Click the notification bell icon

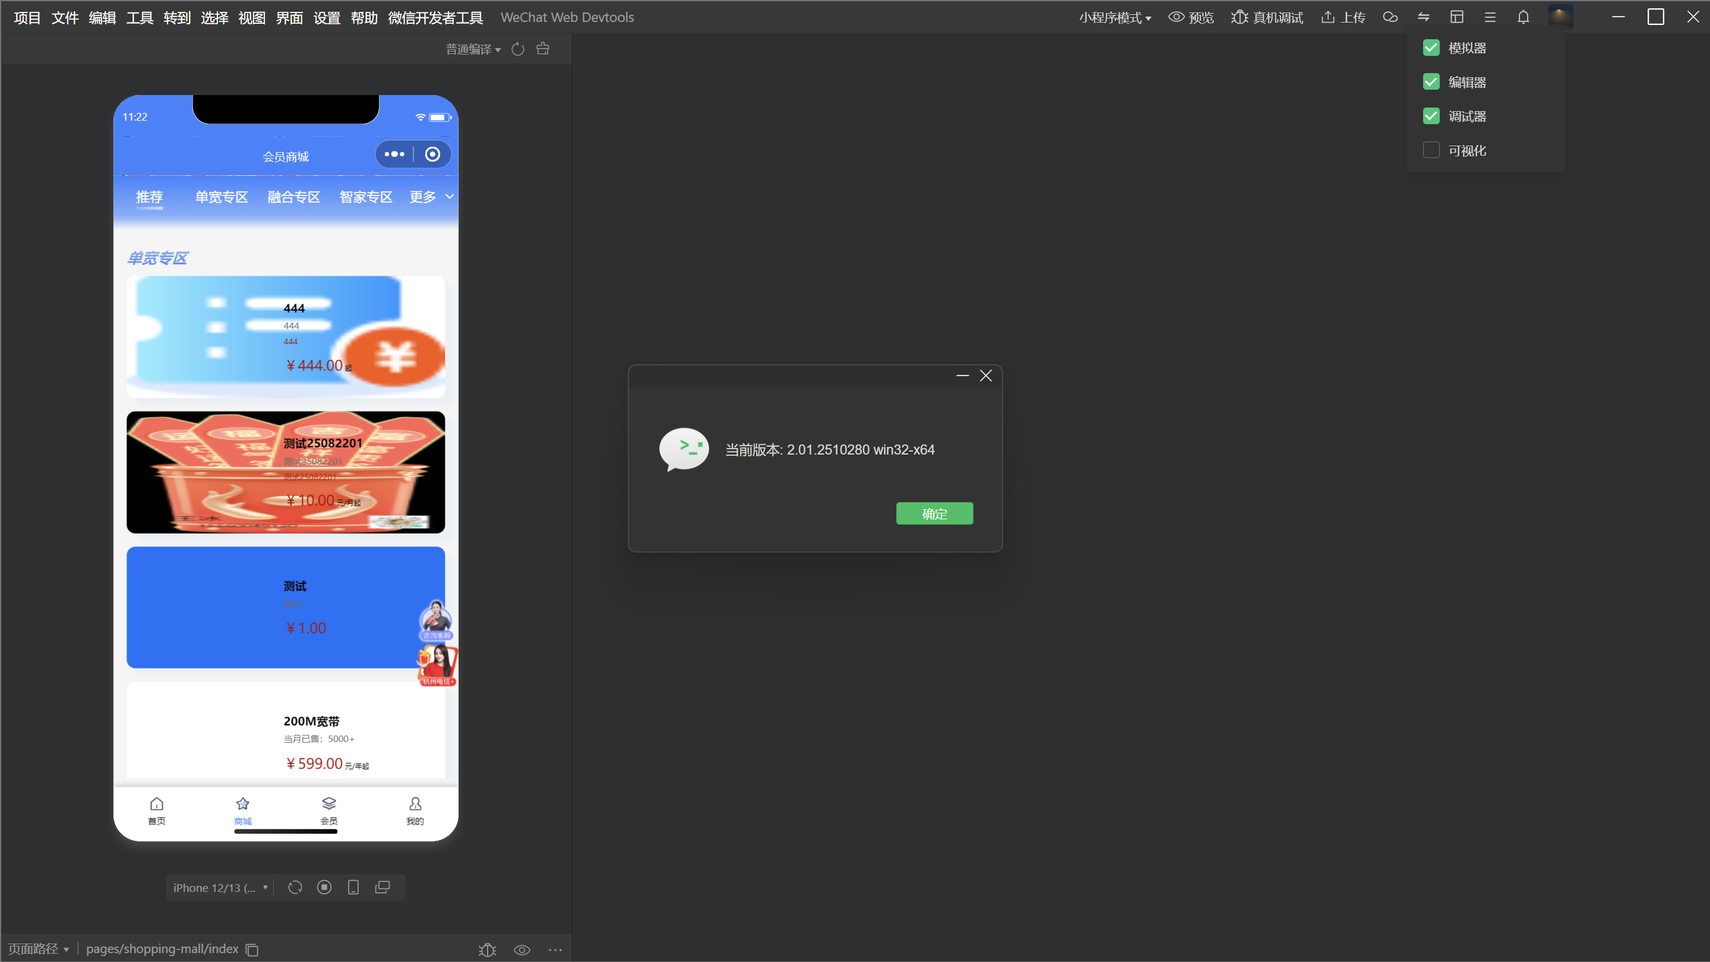click(x=1523, y=17)
